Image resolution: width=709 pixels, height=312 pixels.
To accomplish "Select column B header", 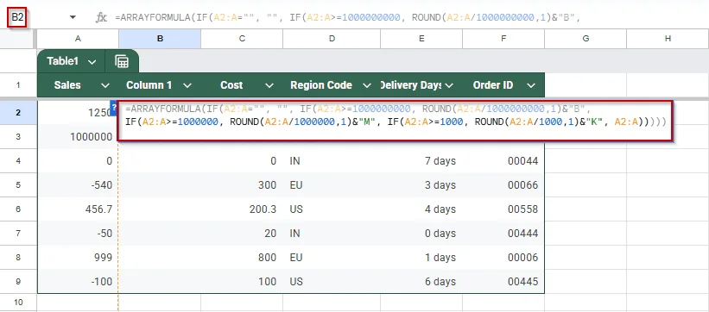I will coord(160,39).
